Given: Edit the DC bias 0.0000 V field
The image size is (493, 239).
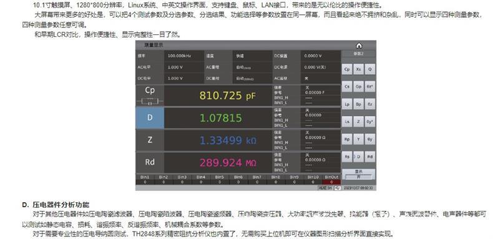Looking at the screenshot, I should click(320, 56).
